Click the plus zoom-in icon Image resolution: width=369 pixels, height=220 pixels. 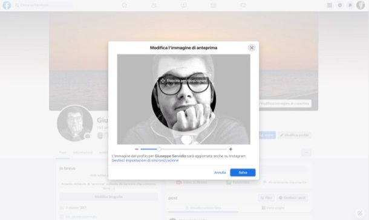coord(230,149)
